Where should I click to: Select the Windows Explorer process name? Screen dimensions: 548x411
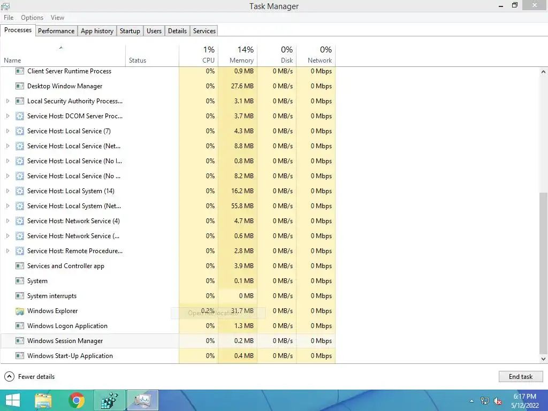[x=52, y=311]
